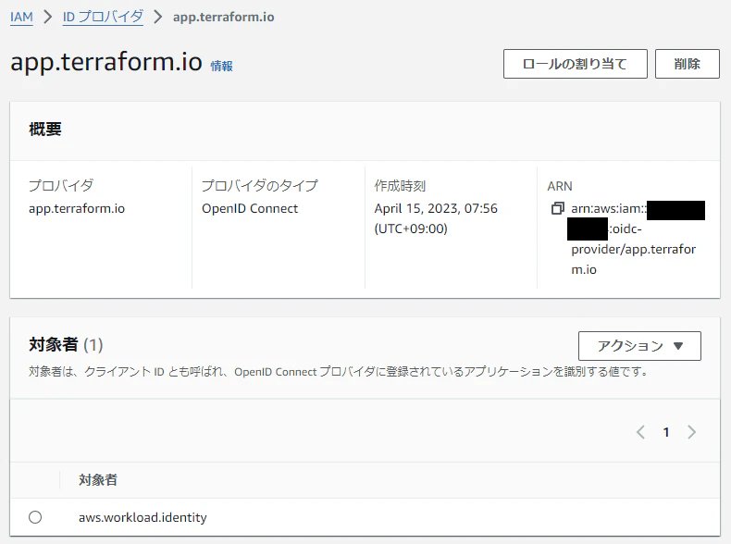This screenshot has height=544, width=731.
Task: Go to next page of audiences
Action: pyautogui.click(x=692, y=432)
